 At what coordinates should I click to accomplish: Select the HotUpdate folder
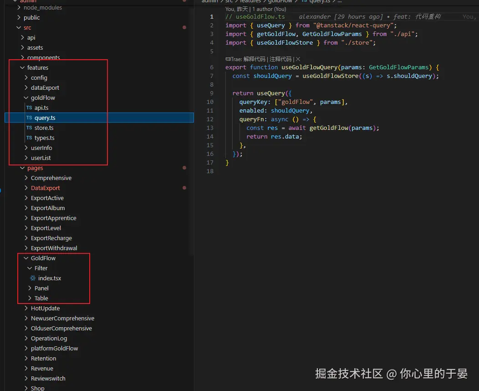(x=45, y=309)
